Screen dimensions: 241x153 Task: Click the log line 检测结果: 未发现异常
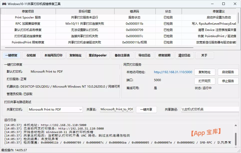pos(31,139)
